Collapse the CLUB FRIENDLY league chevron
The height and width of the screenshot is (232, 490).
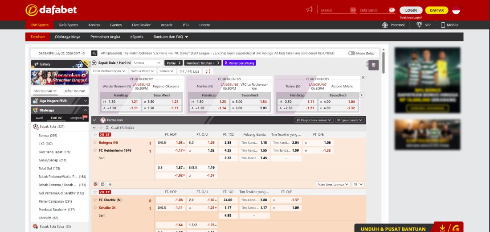point(94,128)
